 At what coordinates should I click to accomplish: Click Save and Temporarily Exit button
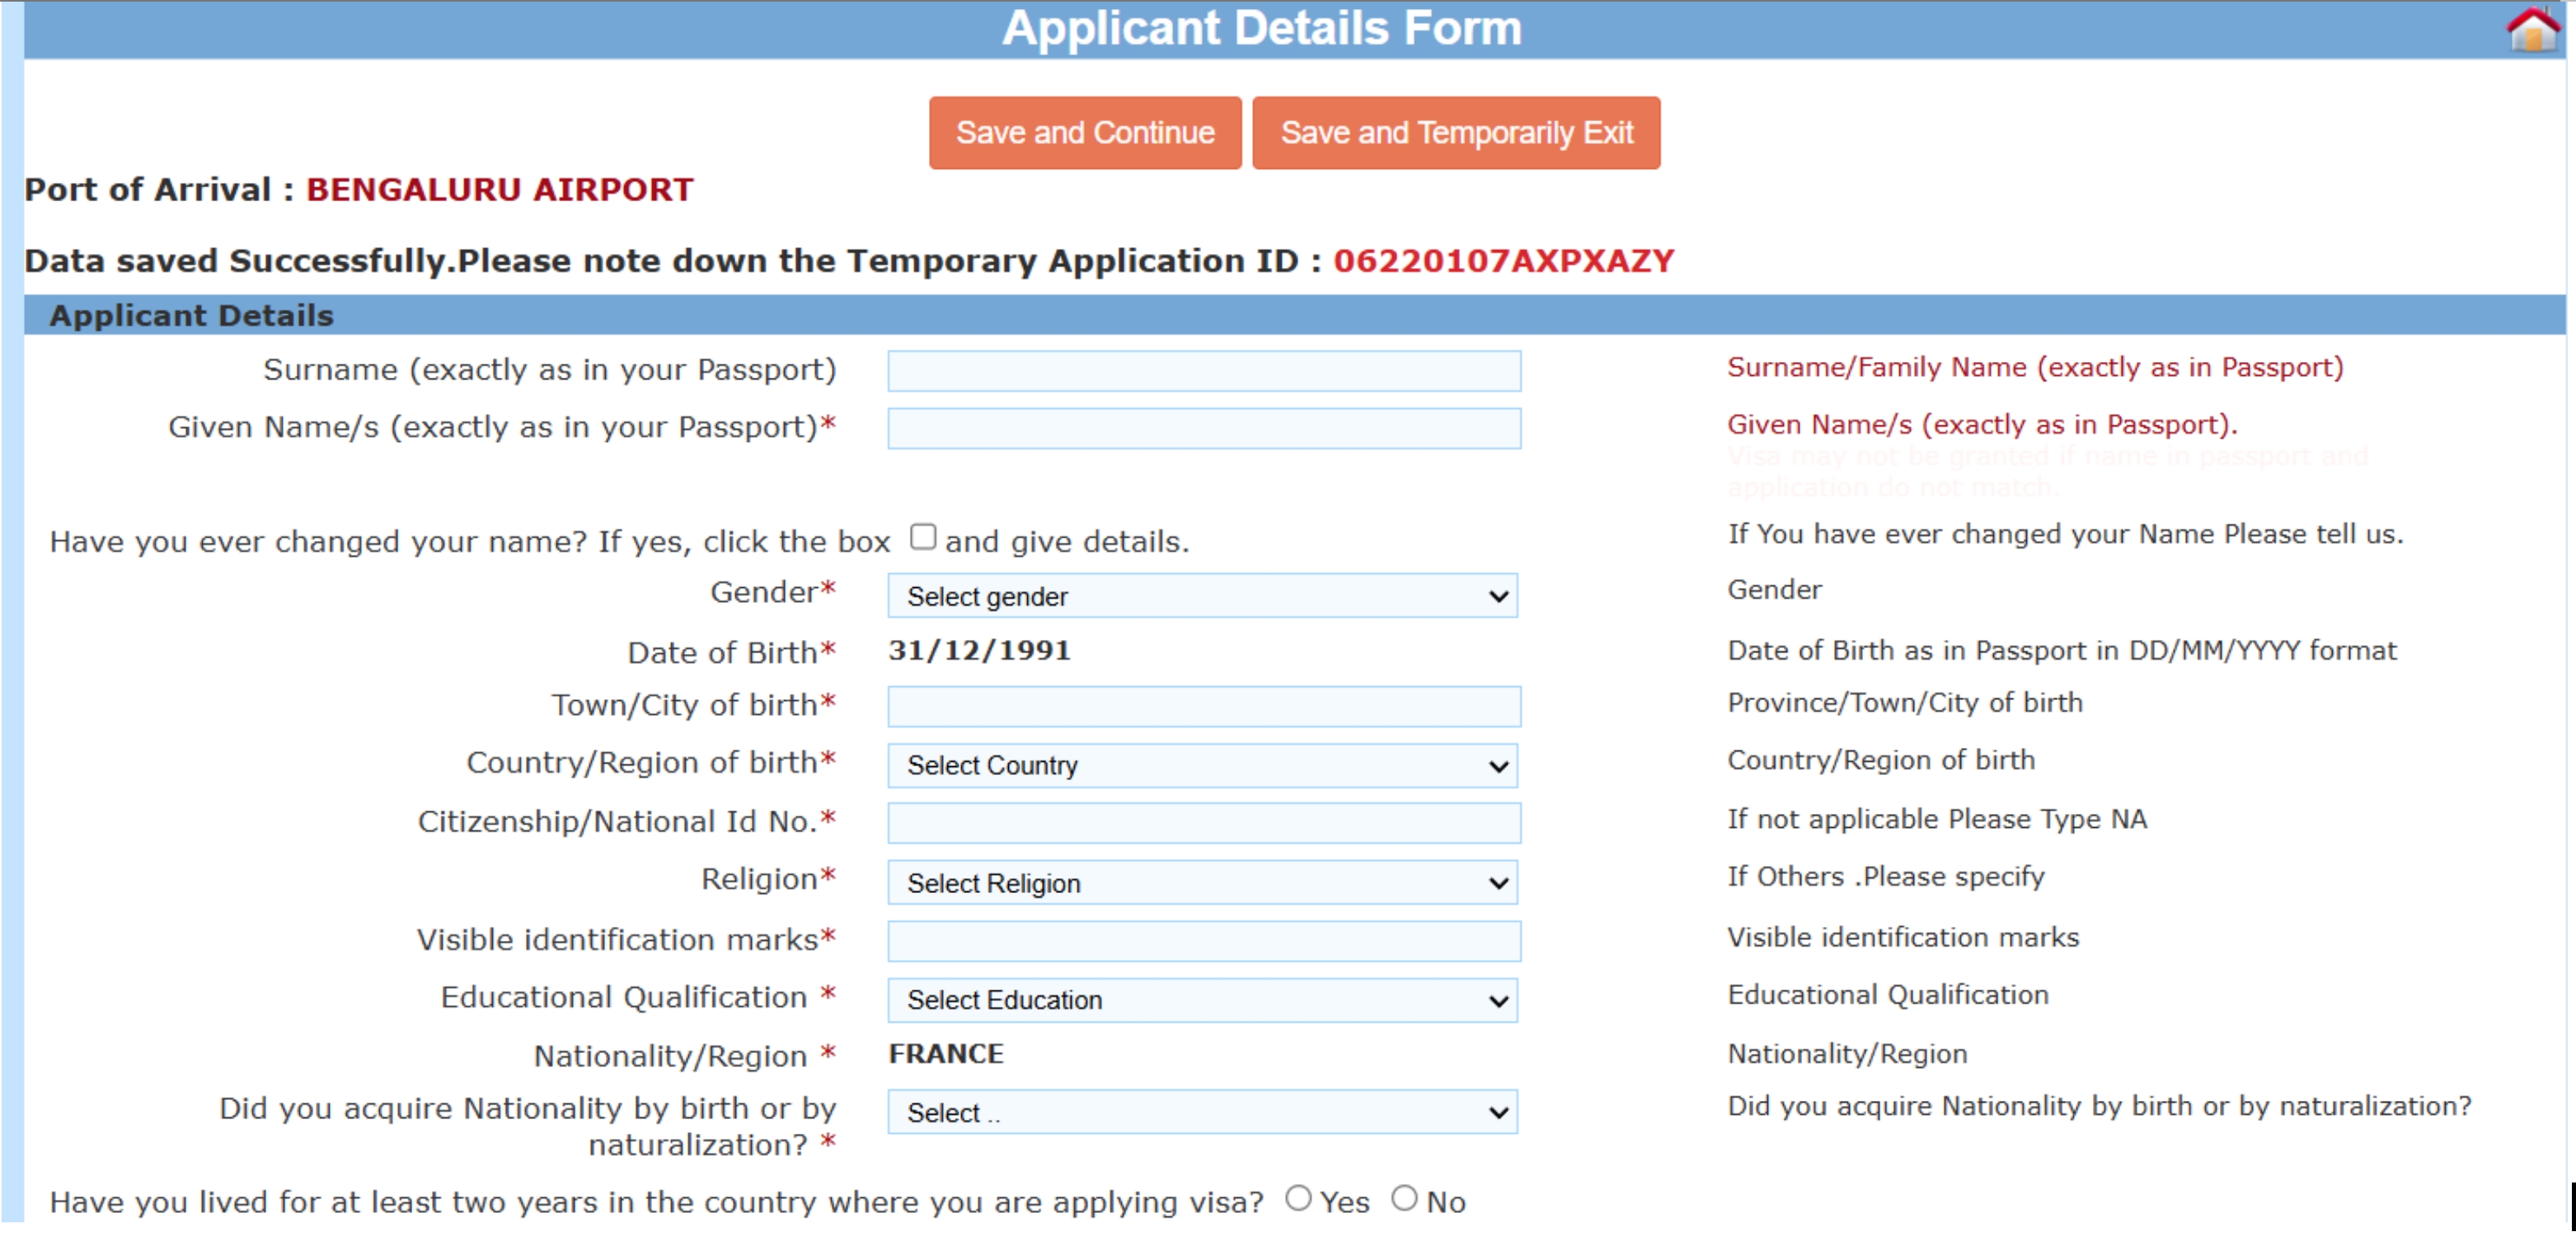click(x=1455, y=133)
